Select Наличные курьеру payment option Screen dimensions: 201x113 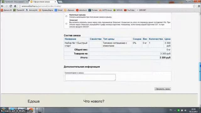(x=66, y=16)
